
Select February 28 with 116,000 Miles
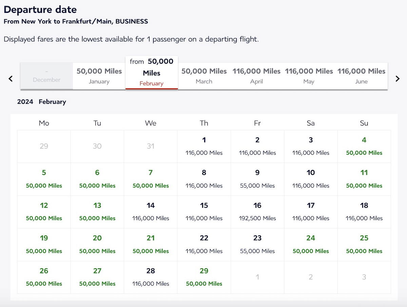point(151,277)
